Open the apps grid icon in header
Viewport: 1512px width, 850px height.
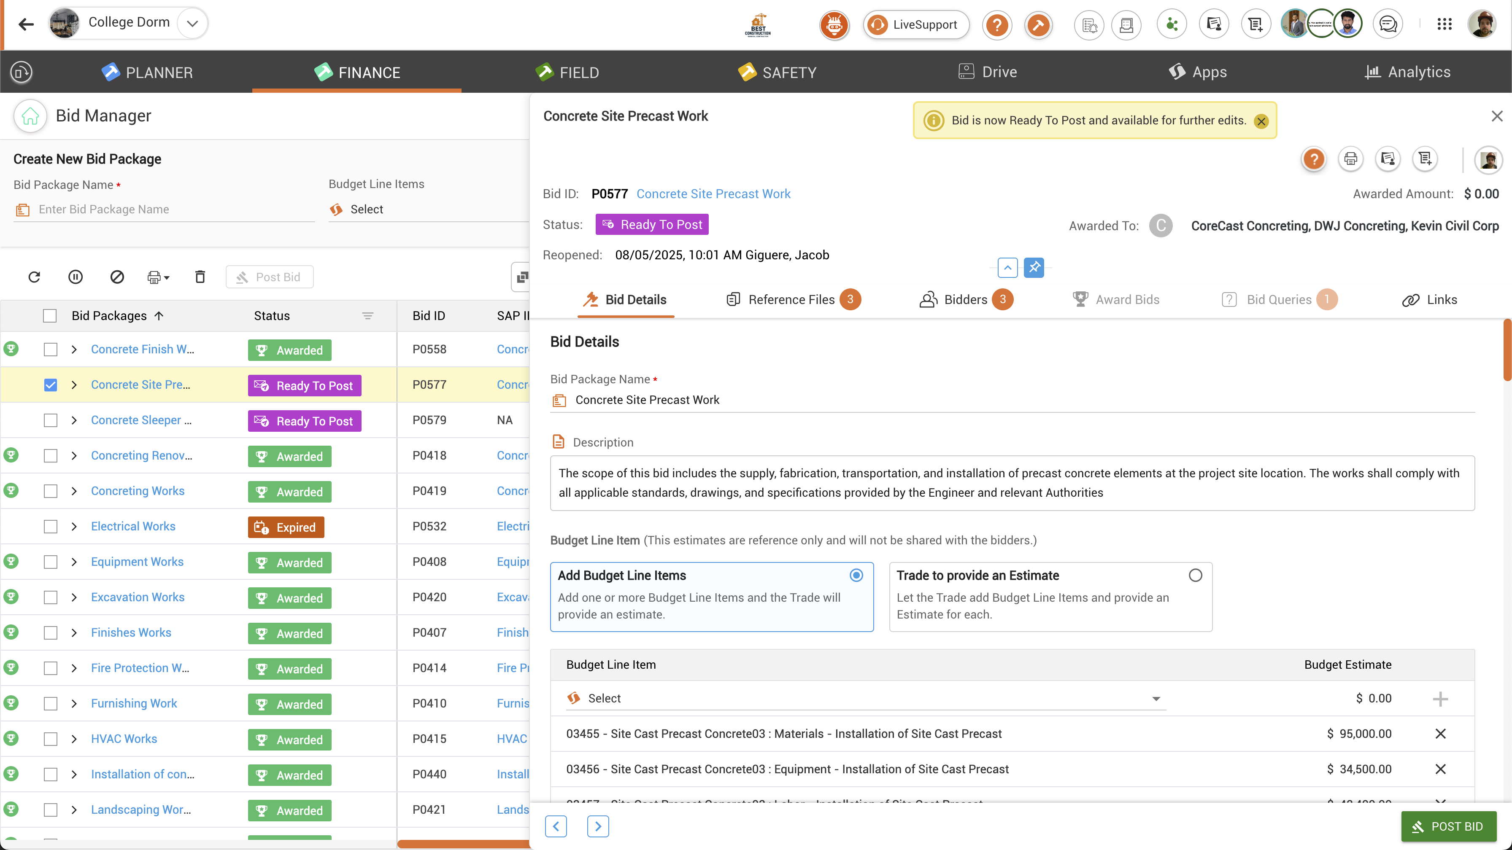coord(1444,24)
